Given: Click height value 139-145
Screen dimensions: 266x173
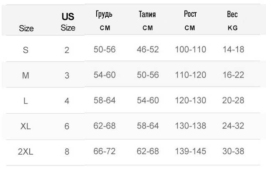Looking at the screenshot, I should pos(191,151).
